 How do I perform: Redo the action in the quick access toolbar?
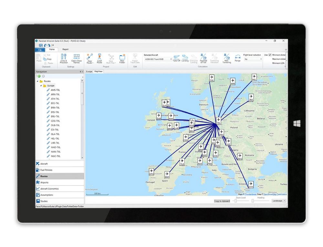(x=49, y=45)
